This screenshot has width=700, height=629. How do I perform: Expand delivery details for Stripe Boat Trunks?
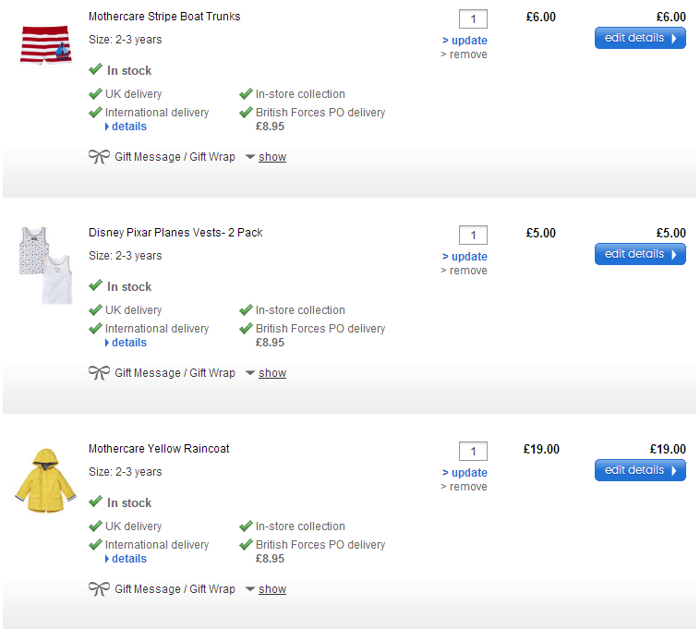(x=128, y=127)
